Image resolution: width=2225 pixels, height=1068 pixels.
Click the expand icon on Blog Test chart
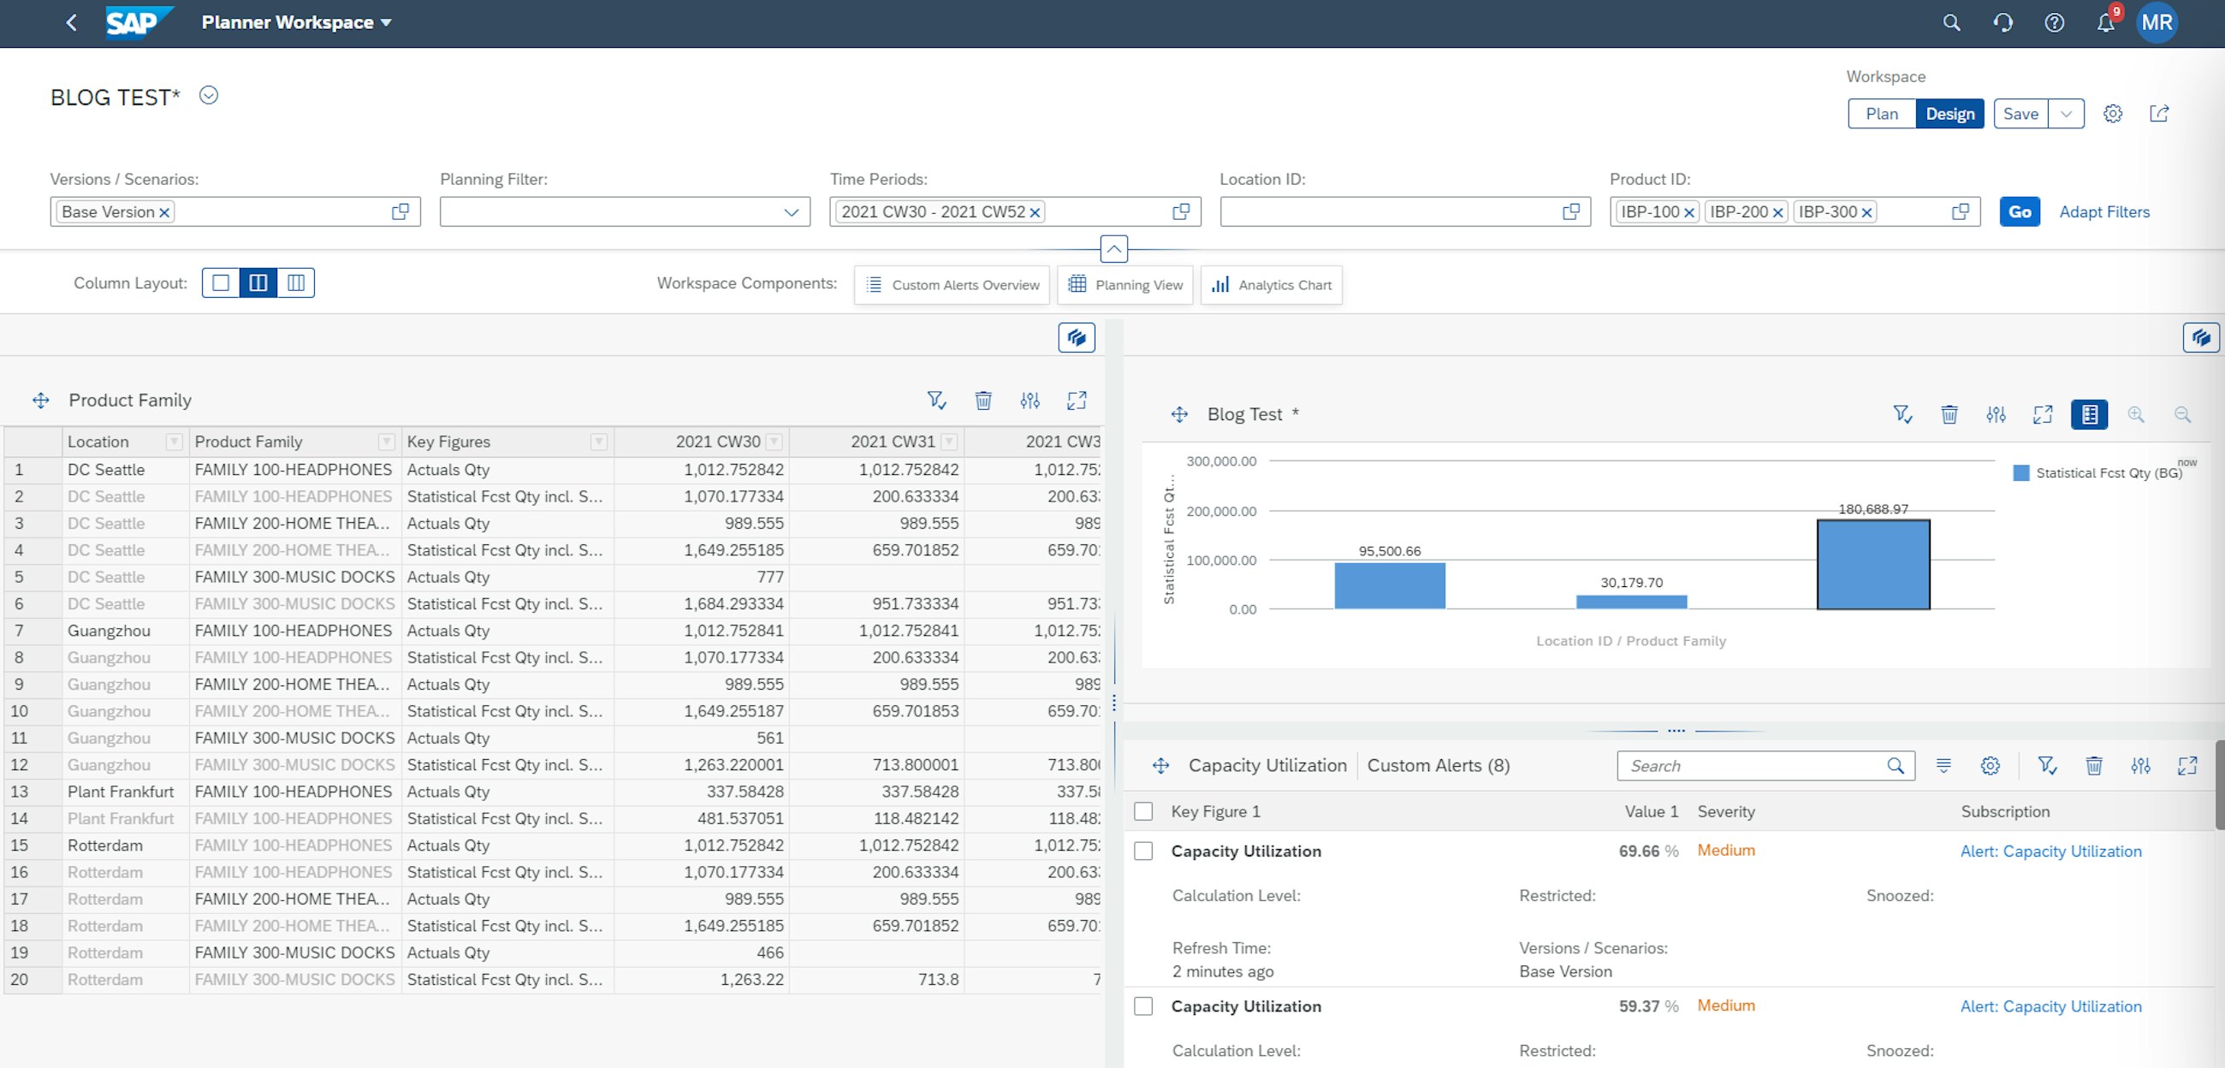[2044, 414]
